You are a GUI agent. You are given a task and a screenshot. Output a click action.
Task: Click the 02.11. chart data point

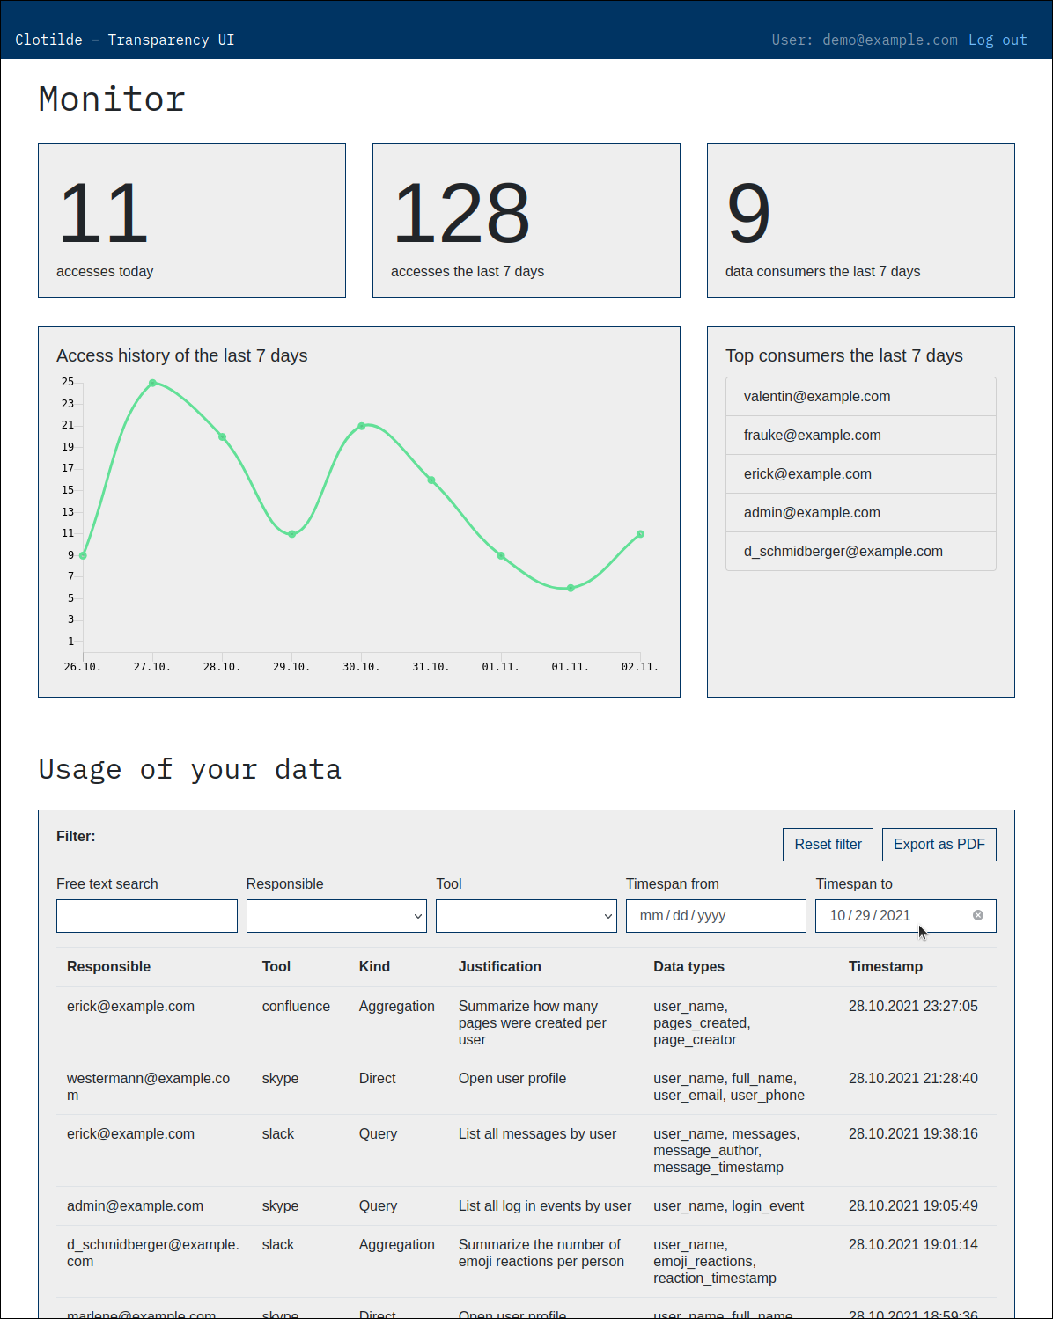tap(640, 534)
